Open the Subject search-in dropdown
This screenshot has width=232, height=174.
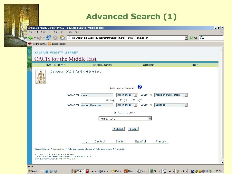point(171,105)
